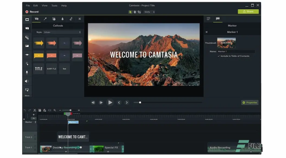Click the Record button
286x158 pixels.
[32, 12]
